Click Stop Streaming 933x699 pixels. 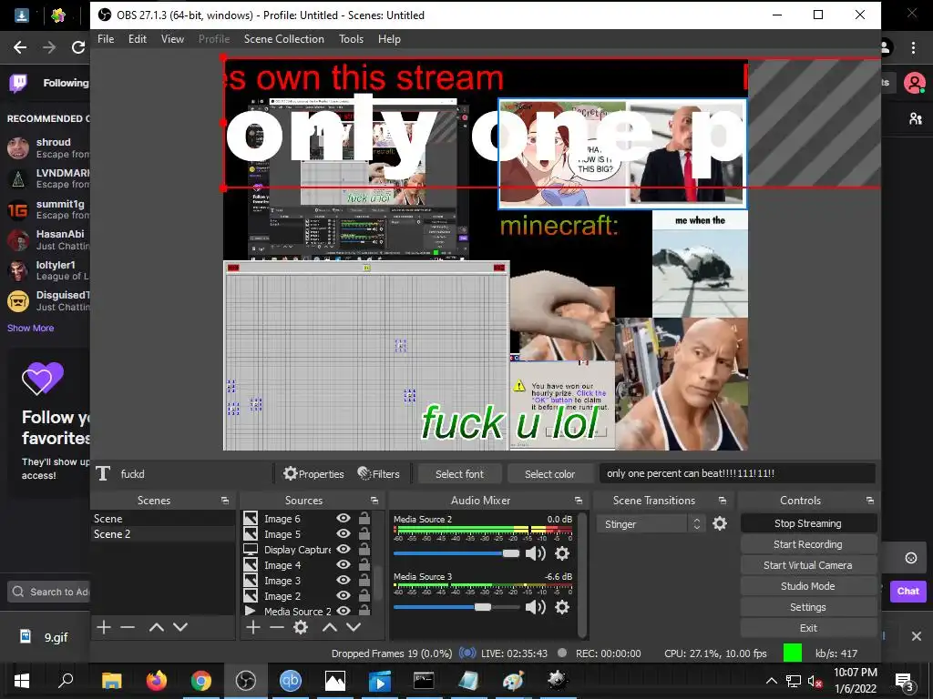[808, 523]
